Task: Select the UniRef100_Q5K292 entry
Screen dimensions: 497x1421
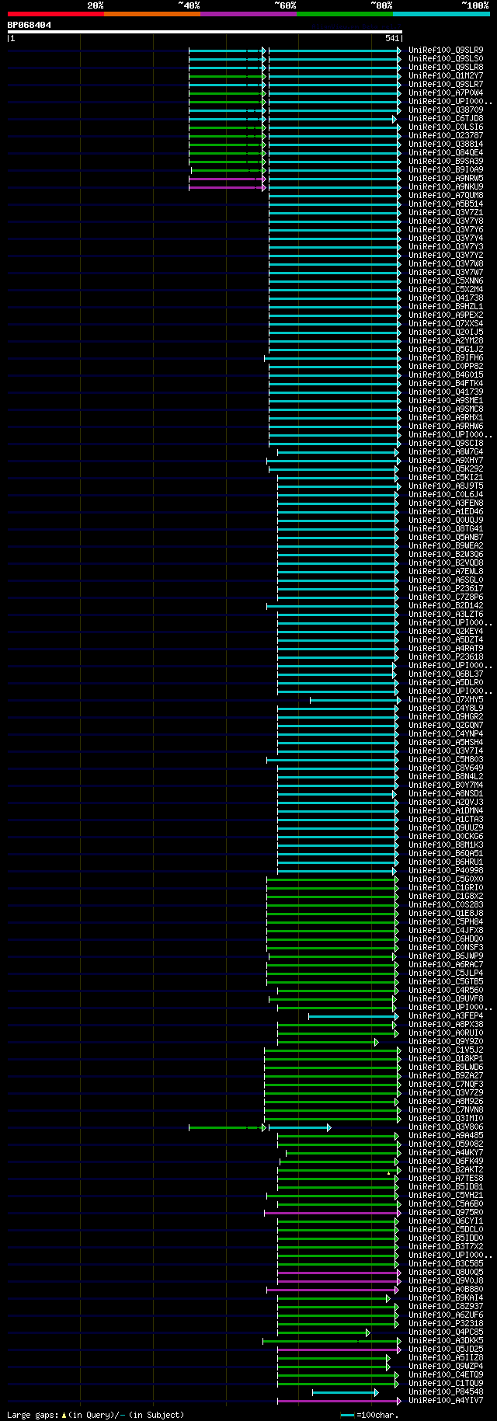Action: pos(446,469)
